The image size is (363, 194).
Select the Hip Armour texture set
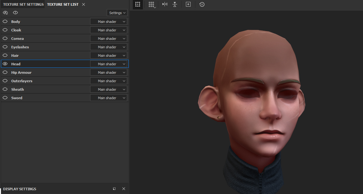click(x=21, y=73)
